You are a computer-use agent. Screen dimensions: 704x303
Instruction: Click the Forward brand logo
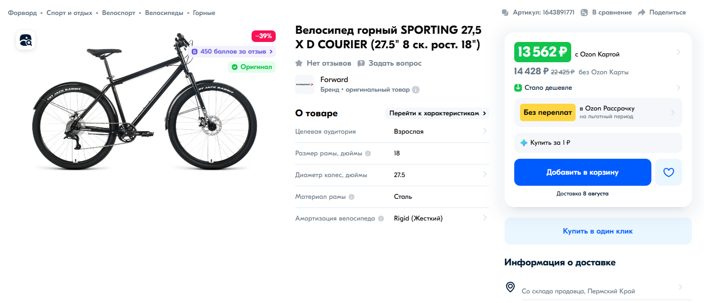[305, 84]
